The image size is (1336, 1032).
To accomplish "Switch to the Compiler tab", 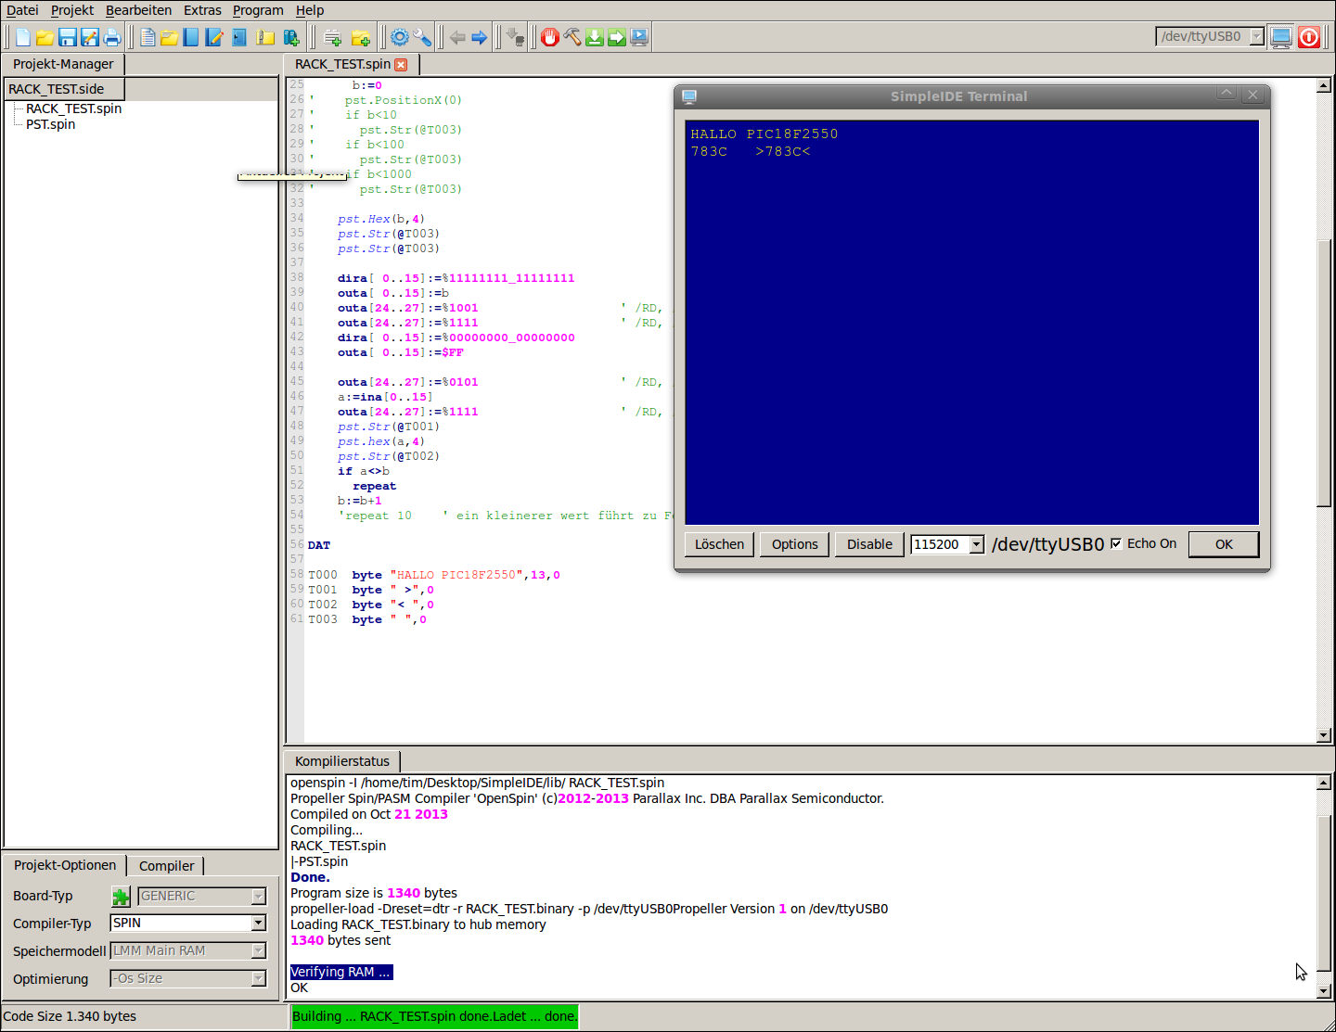I will pos(166,866).
